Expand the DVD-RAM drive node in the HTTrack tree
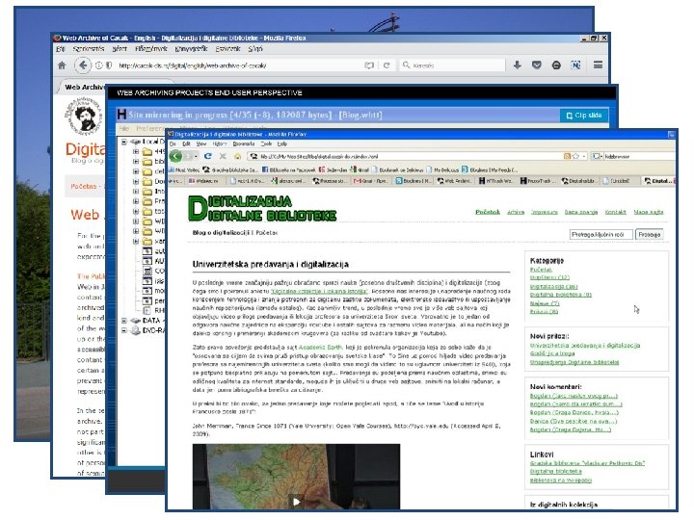 click(x=124, y=330)
